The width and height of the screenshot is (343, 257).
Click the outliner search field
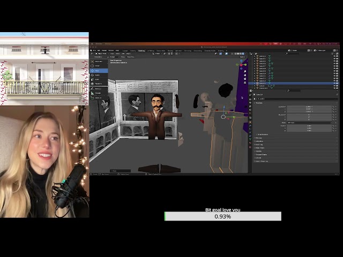click(x=293, y=54)
